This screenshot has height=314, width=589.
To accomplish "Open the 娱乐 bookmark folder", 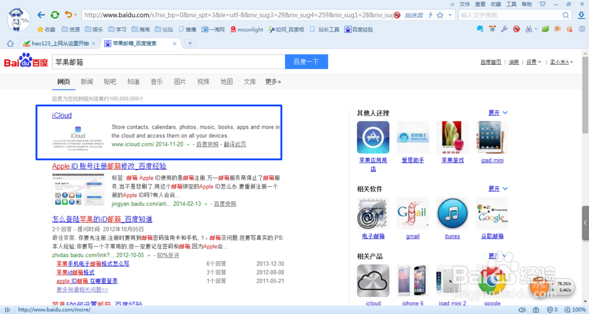I will 94,29.
